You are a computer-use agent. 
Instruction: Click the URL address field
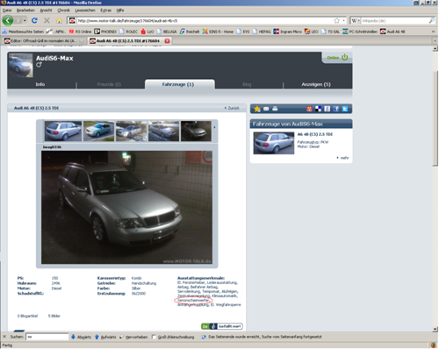(205, 21)
